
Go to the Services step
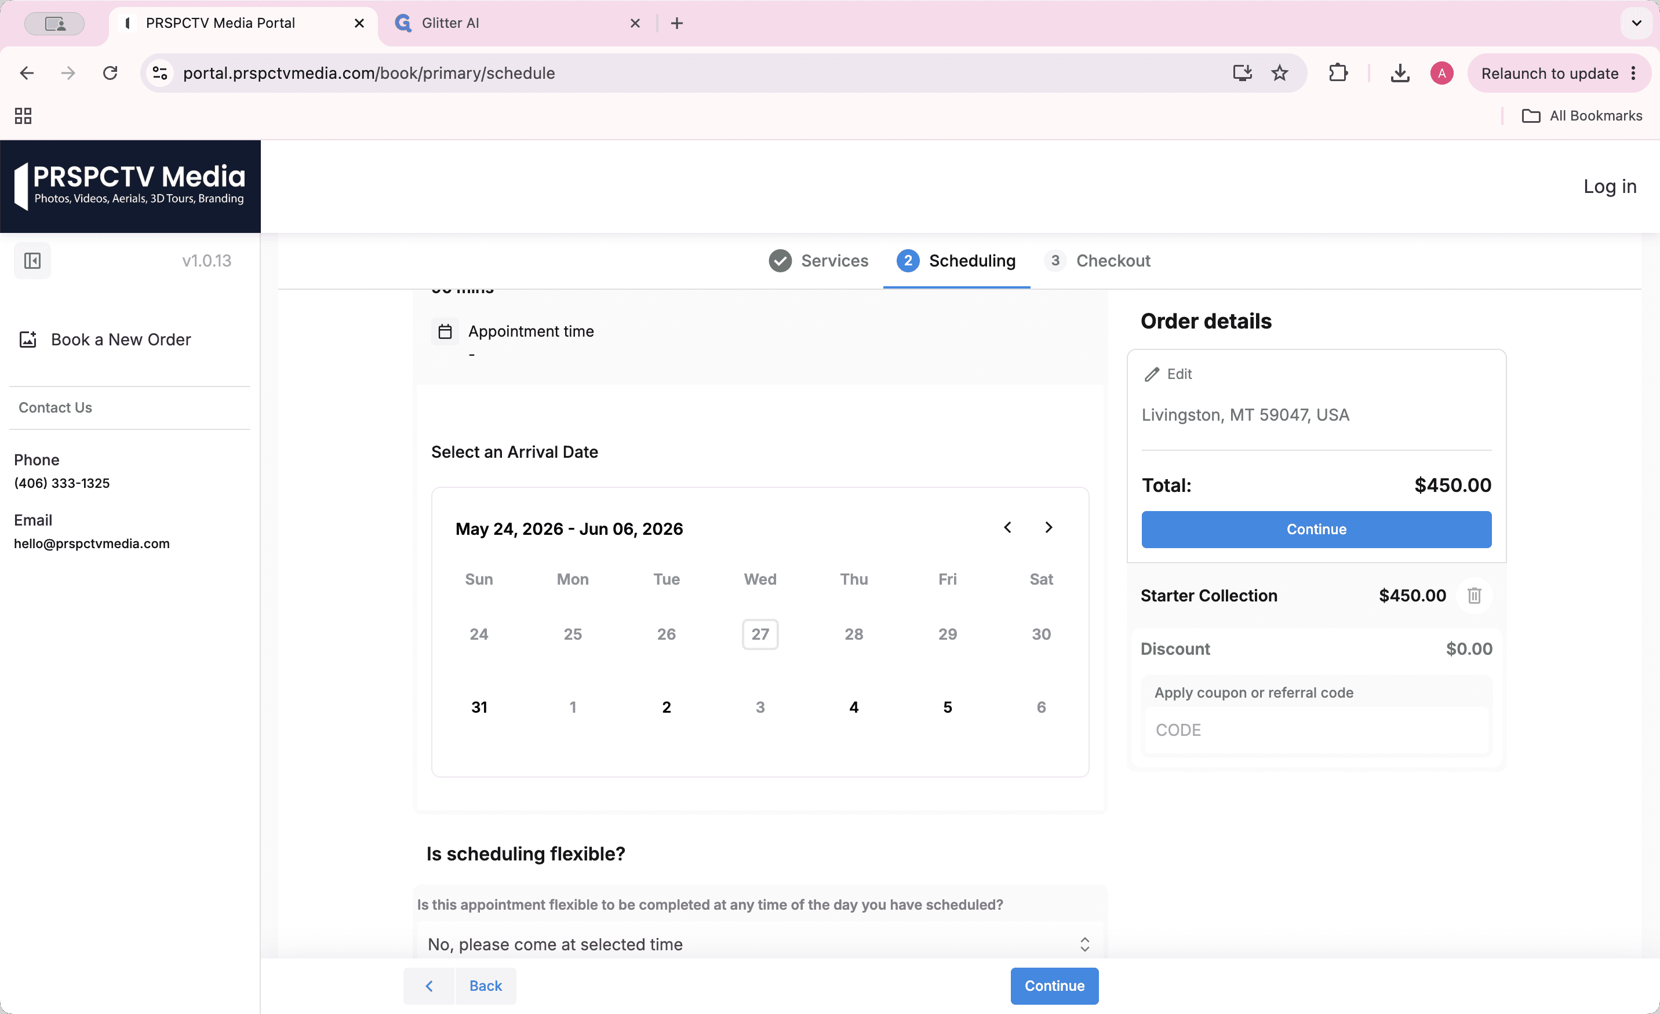818,261
